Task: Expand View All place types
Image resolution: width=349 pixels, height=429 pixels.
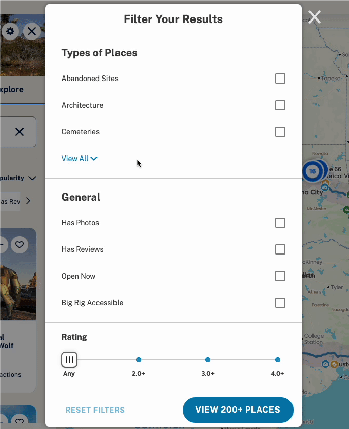Action: 80,159
